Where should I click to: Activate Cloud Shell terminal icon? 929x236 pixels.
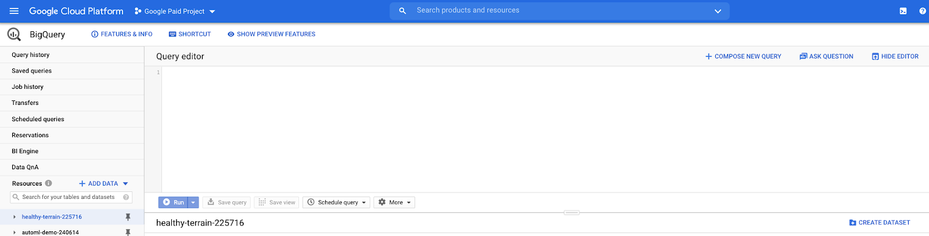point(903,11)
